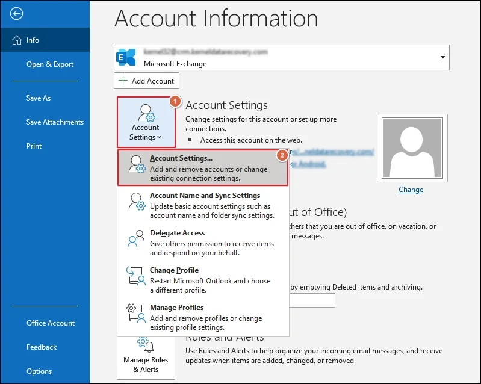
Task: Choose Change Profile menu item
Action: point(203,279)
